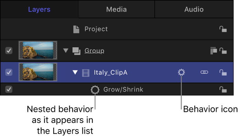Click the Project document icon
Image resolution: width=246 pixels, height=139 pixels.
76,29
